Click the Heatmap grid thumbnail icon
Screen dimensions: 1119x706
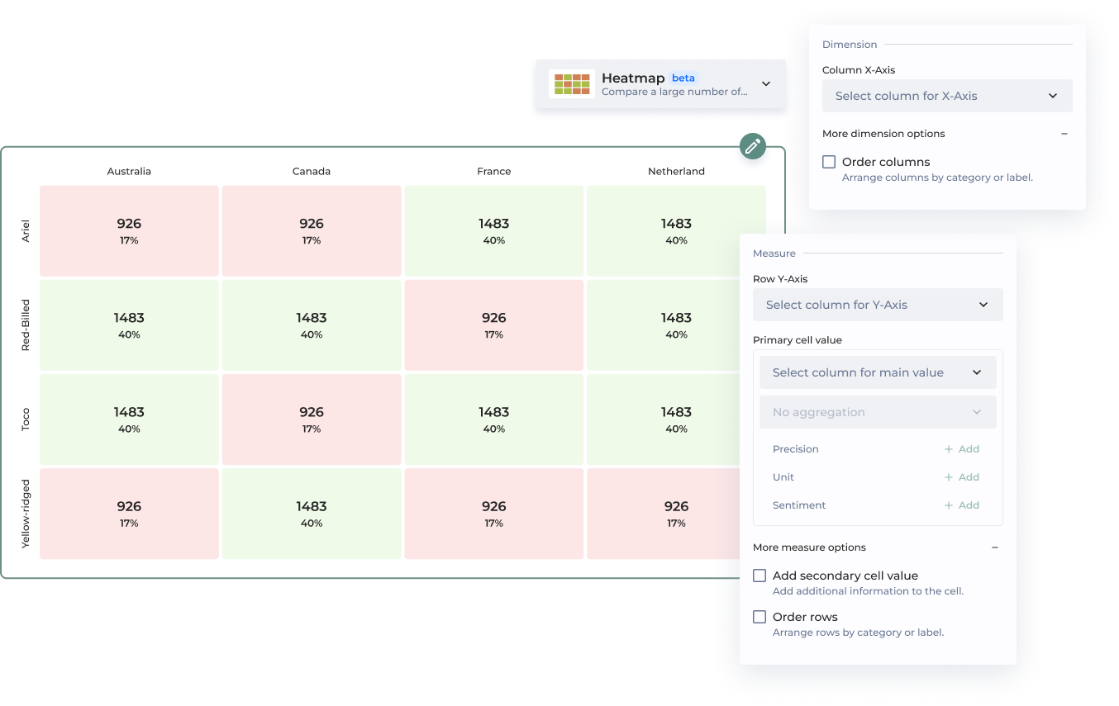click(x=572, y=83)
